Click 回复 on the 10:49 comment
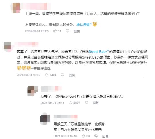 pos(72,75)
